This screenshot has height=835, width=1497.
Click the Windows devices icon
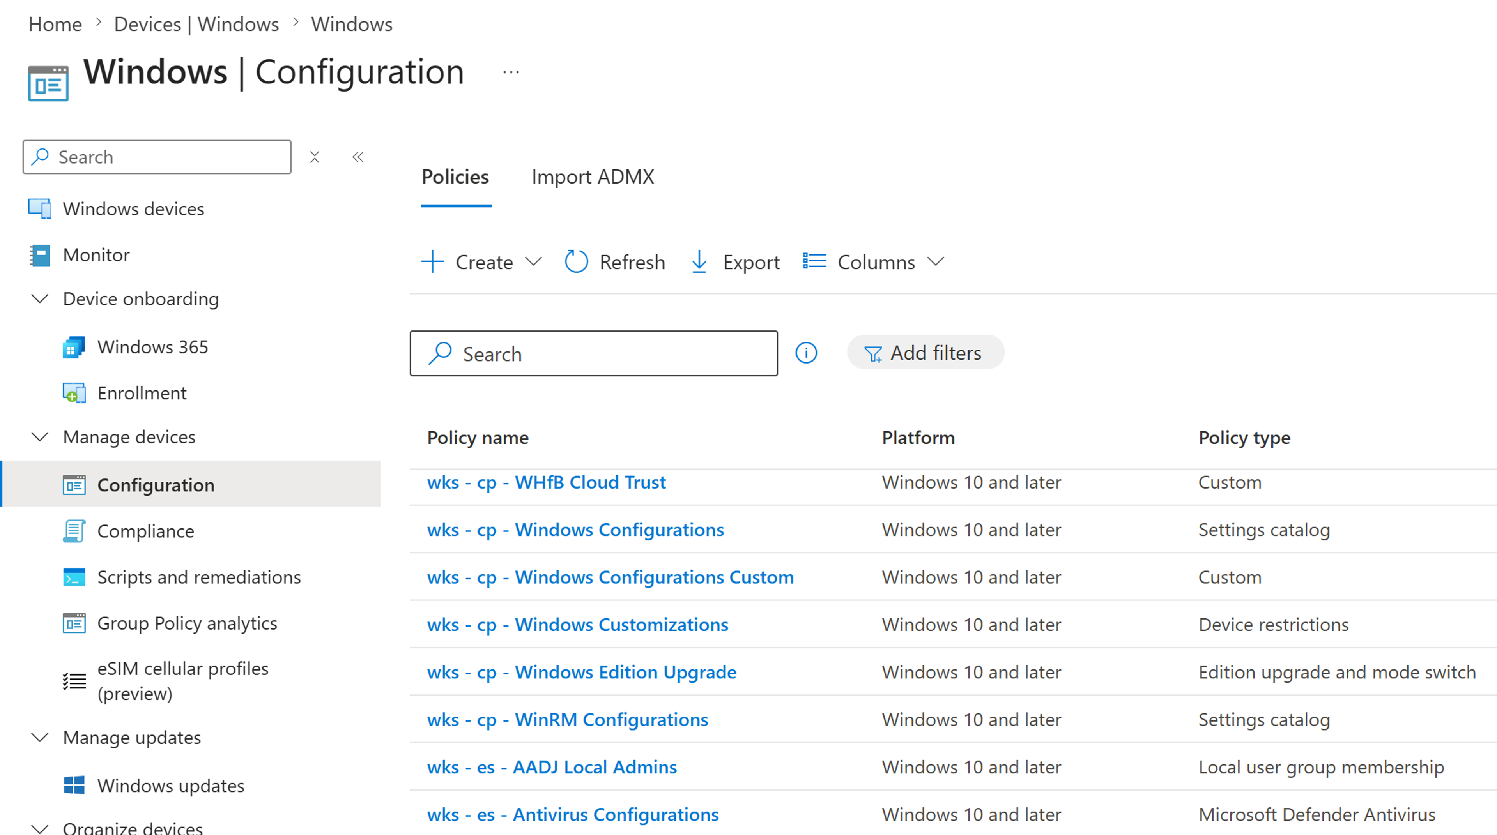click(39, 208)
